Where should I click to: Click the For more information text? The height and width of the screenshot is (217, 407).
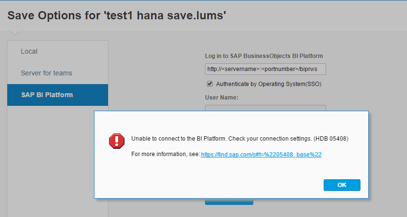click(166, 154)
